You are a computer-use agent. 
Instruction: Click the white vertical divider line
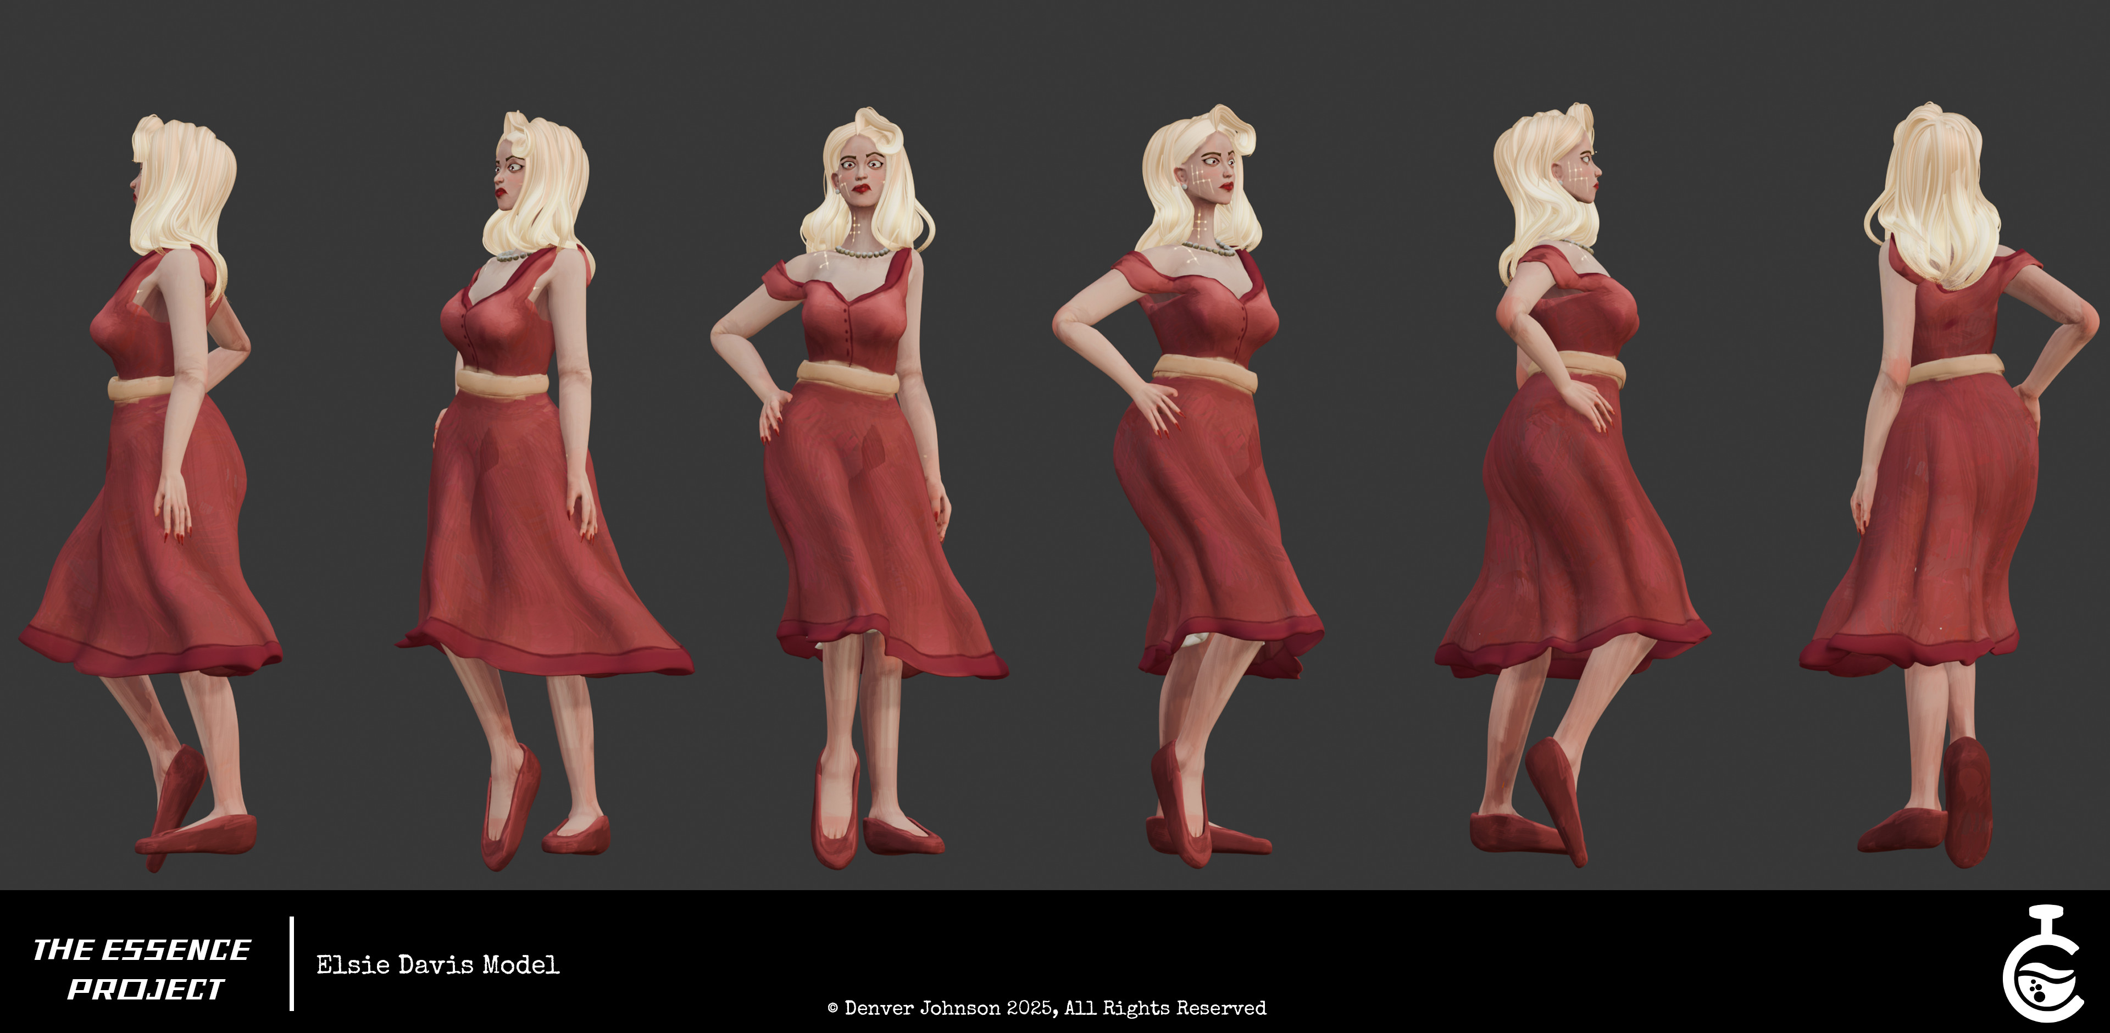[292, 963]
